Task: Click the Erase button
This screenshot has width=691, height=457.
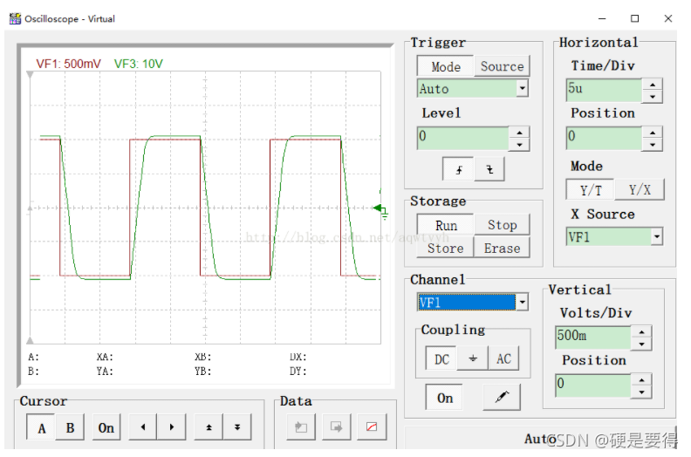Action: [502, 248]
